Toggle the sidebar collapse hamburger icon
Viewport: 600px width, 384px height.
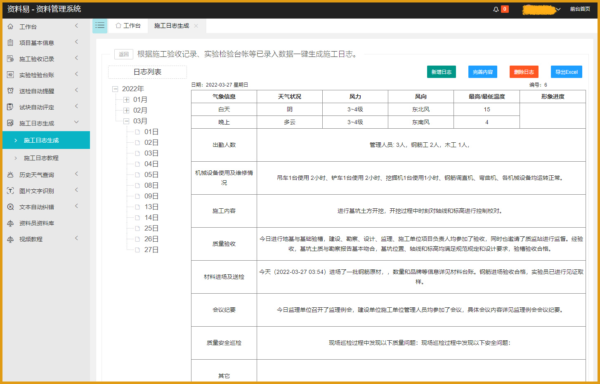coord(100,26)
